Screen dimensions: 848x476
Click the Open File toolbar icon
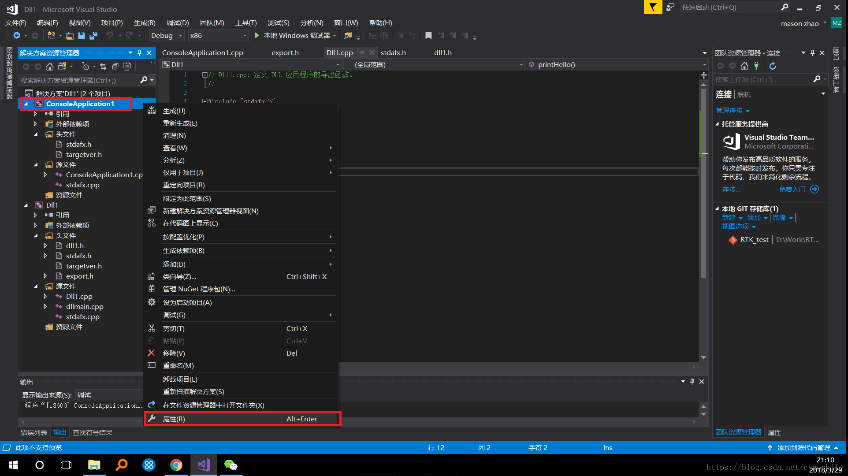(x=70, y=36)
